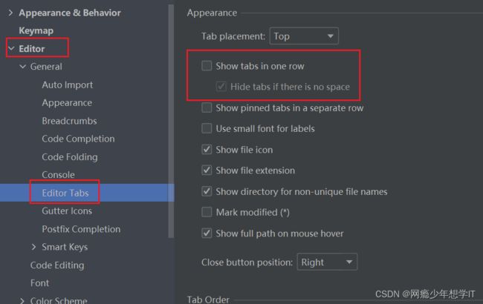Toggle Show pinned tabs in a separate row

tap(207, 108)
